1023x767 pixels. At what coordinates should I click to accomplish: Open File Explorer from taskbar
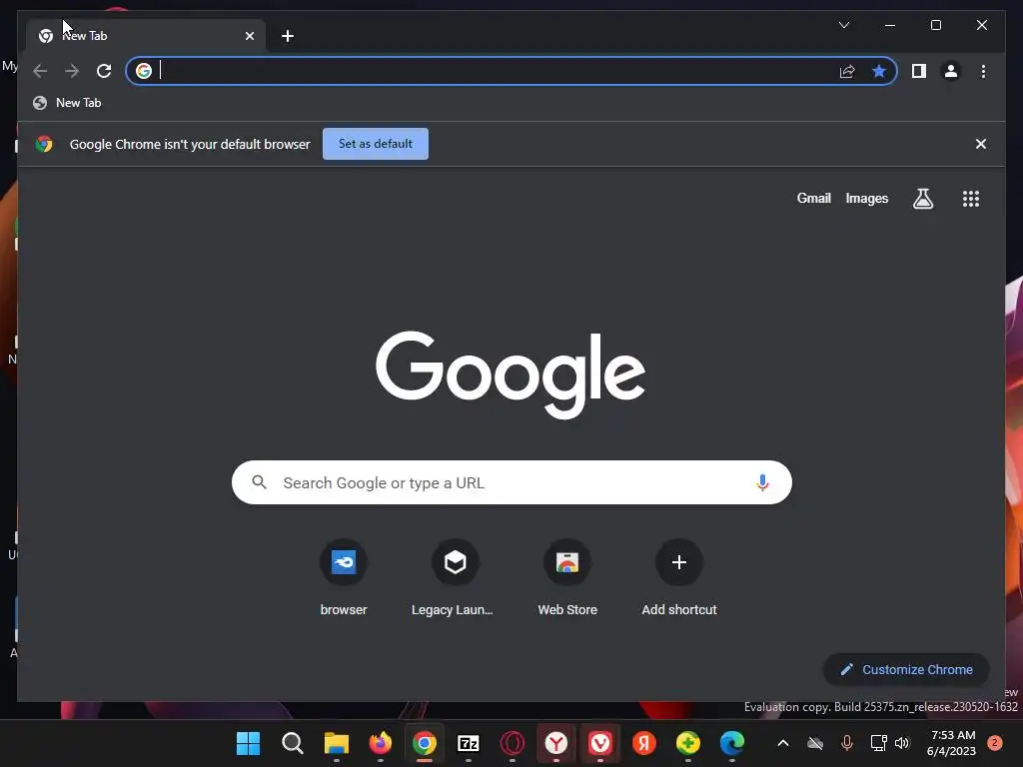(337, 743)
